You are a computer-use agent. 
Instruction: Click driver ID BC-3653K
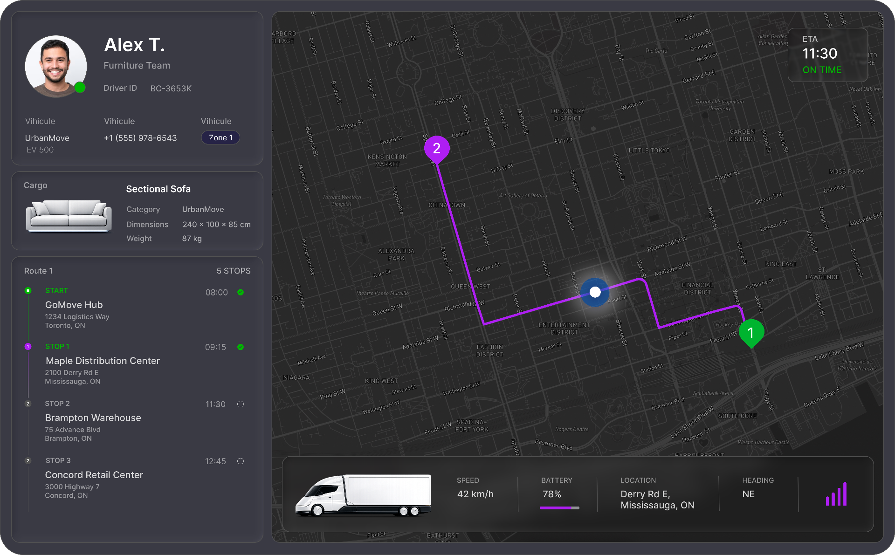click(x=171, y=89)
